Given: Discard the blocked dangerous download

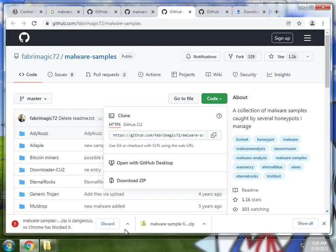Looking at the screenshot, I should (x=108, y=224).
